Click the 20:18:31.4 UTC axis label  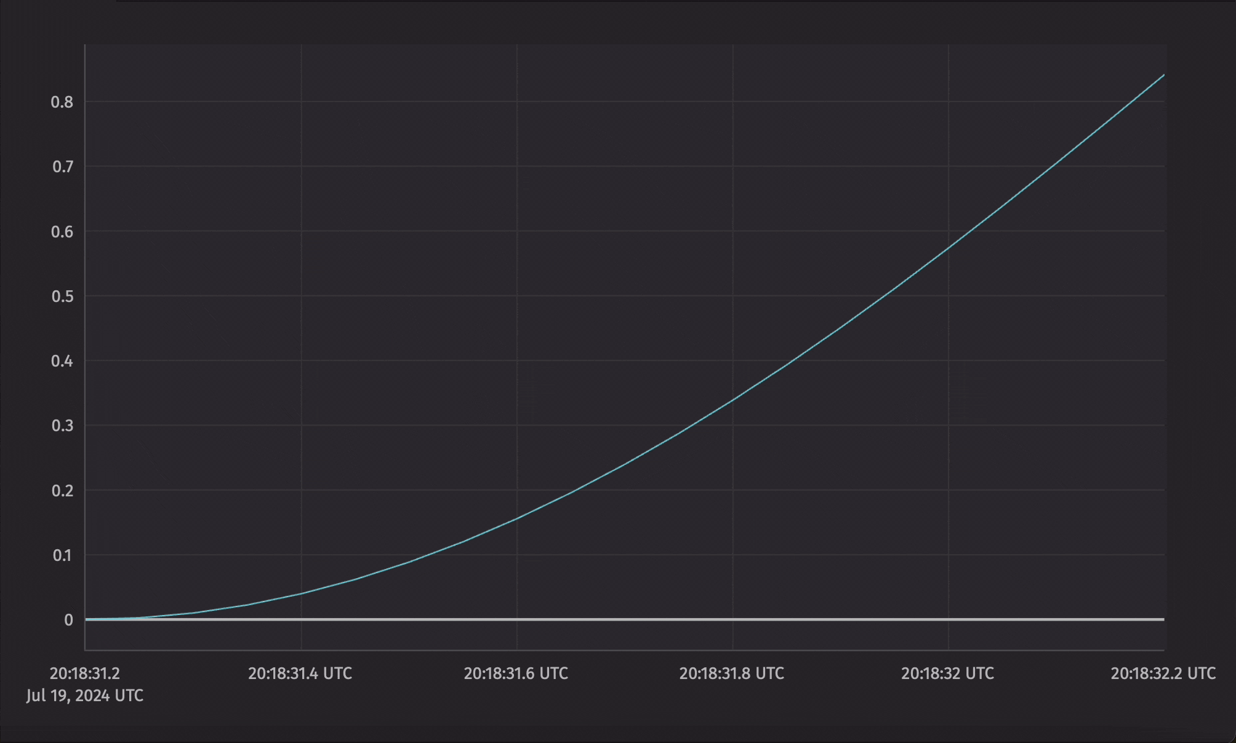pyautogui.click(x=300, y=673)
